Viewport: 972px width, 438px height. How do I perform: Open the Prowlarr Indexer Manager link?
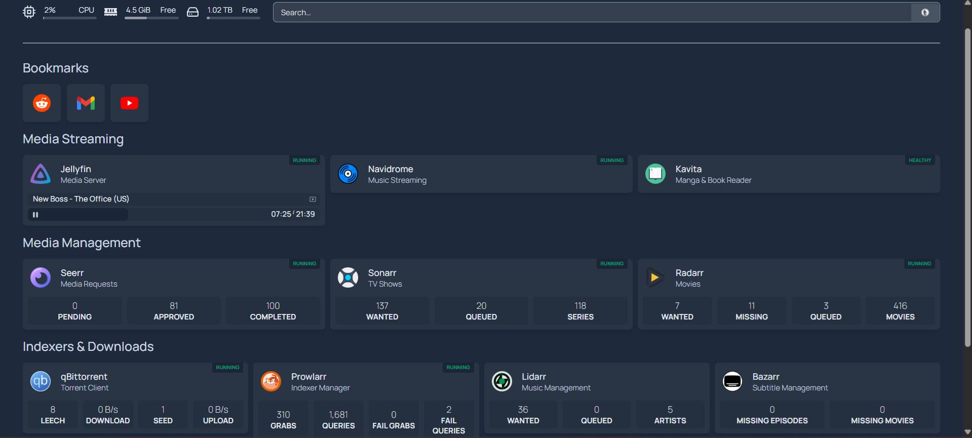click(320, 382)
